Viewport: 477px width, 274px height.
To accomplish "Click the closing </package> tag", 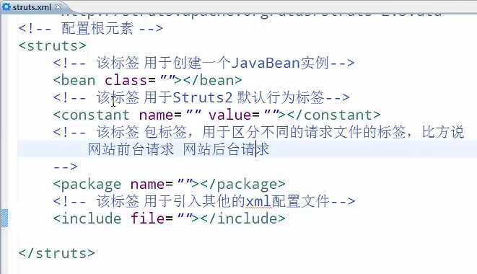I will point(242,185).
